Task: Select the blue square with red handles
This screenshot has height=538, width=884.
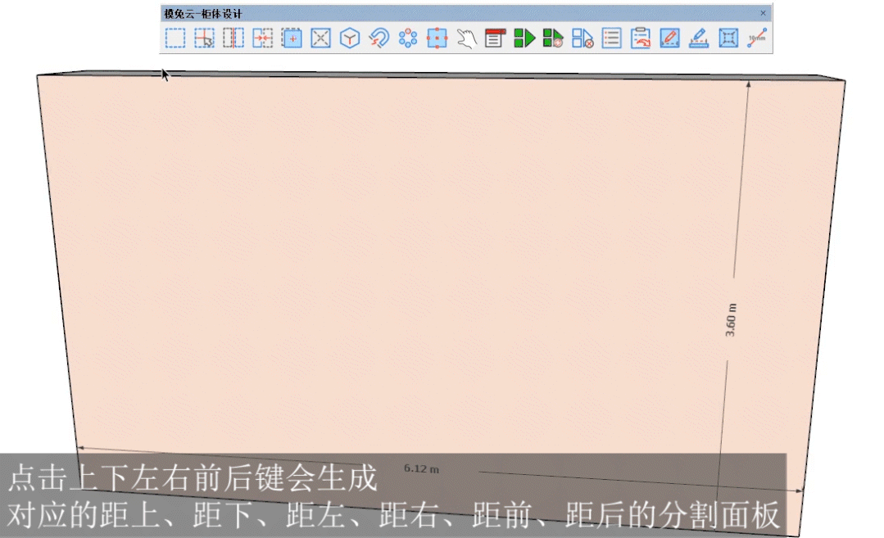Action: (x=437, y=38)
